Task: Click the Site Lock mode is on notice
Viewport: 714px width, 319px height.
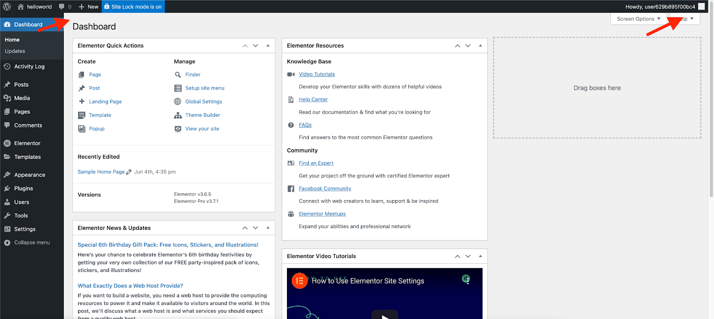Action: point(133,7)
